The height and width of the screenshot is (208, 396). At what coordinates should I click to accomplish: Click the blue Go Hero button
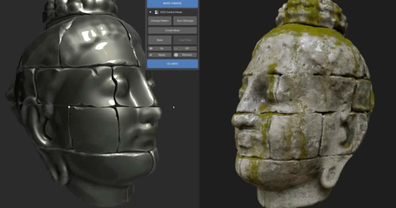(x=172, y=63)
